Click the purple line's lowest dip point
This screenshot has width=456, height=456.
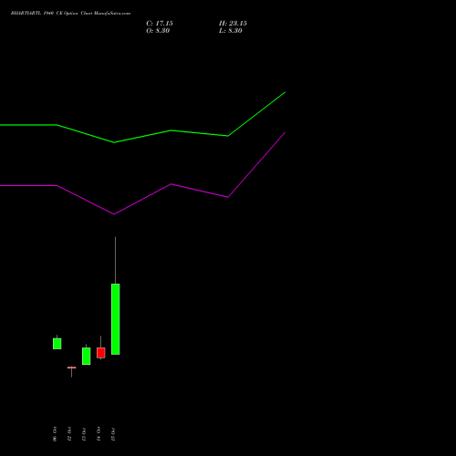tap(114, 214)
